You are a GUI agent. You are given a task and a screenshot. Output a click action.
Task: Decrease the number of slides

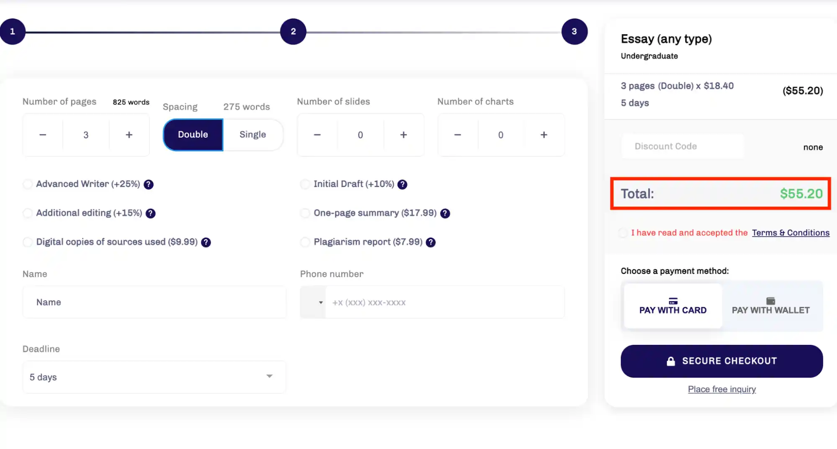tap(317, 135)
